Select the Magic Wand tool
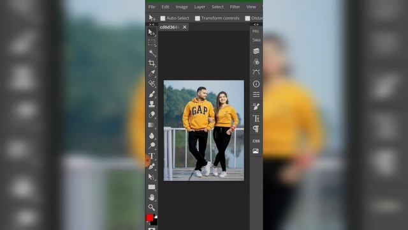 (x=152, y=53)
